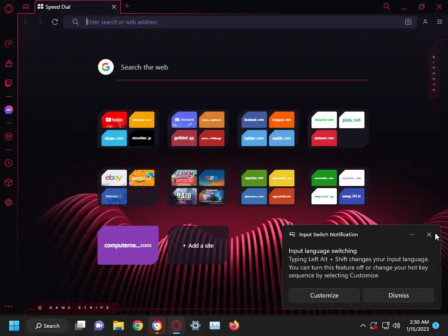The image size is (448, 336).
Task: Click Customize in input switch notification
Action: tap(324, 295)
